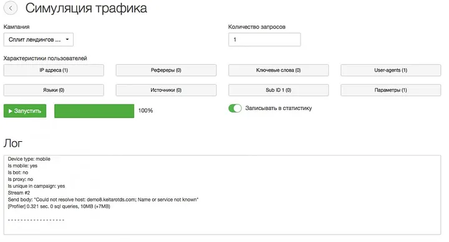
Task: Open Параметры (1) settings
Action: [390, 90]
